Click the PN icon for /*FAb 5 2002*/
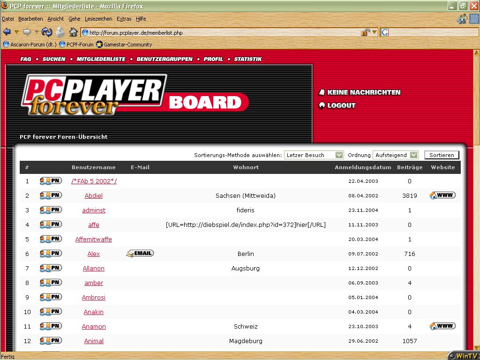The width and height of the screenshot is (480, 360). [51, 181]
